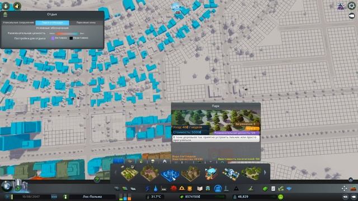358x201 pixels.
Task: Activate the bulldozer tool
Action: pyautogui.click(x=354, y=189)
